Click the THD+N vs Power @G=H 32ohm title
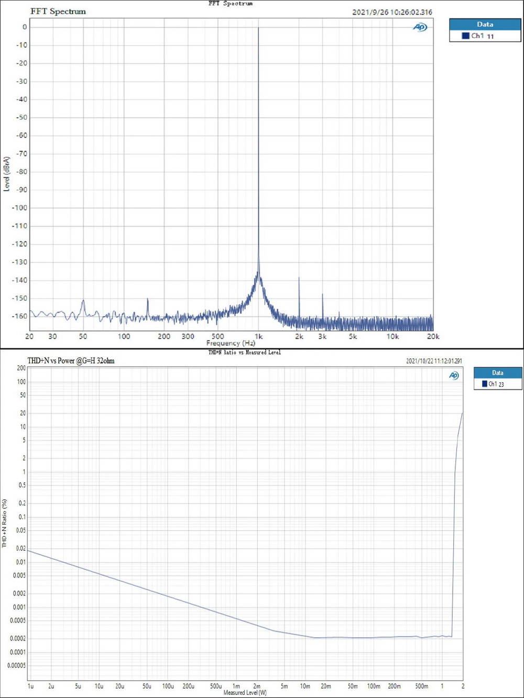 tap(71, 361)
